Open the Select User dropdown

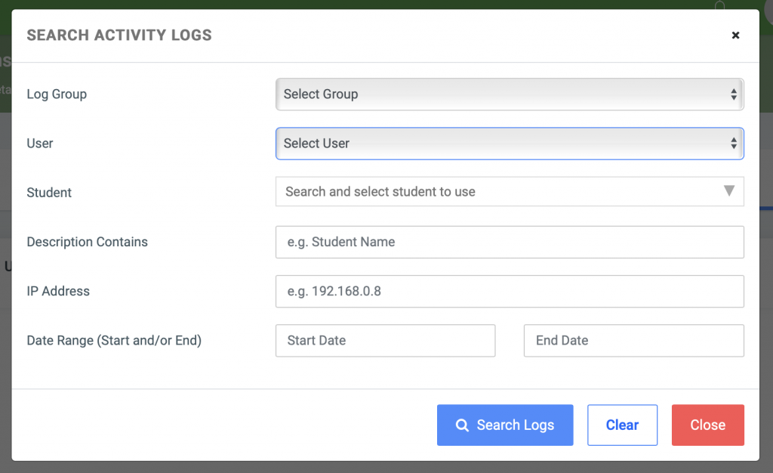tap(510, 144)
